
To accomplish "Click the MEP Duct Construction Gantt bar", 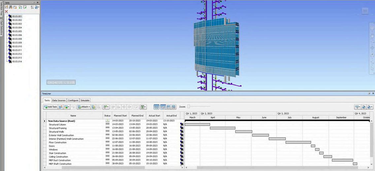I will pyautogui.click(x=342, y=160).
